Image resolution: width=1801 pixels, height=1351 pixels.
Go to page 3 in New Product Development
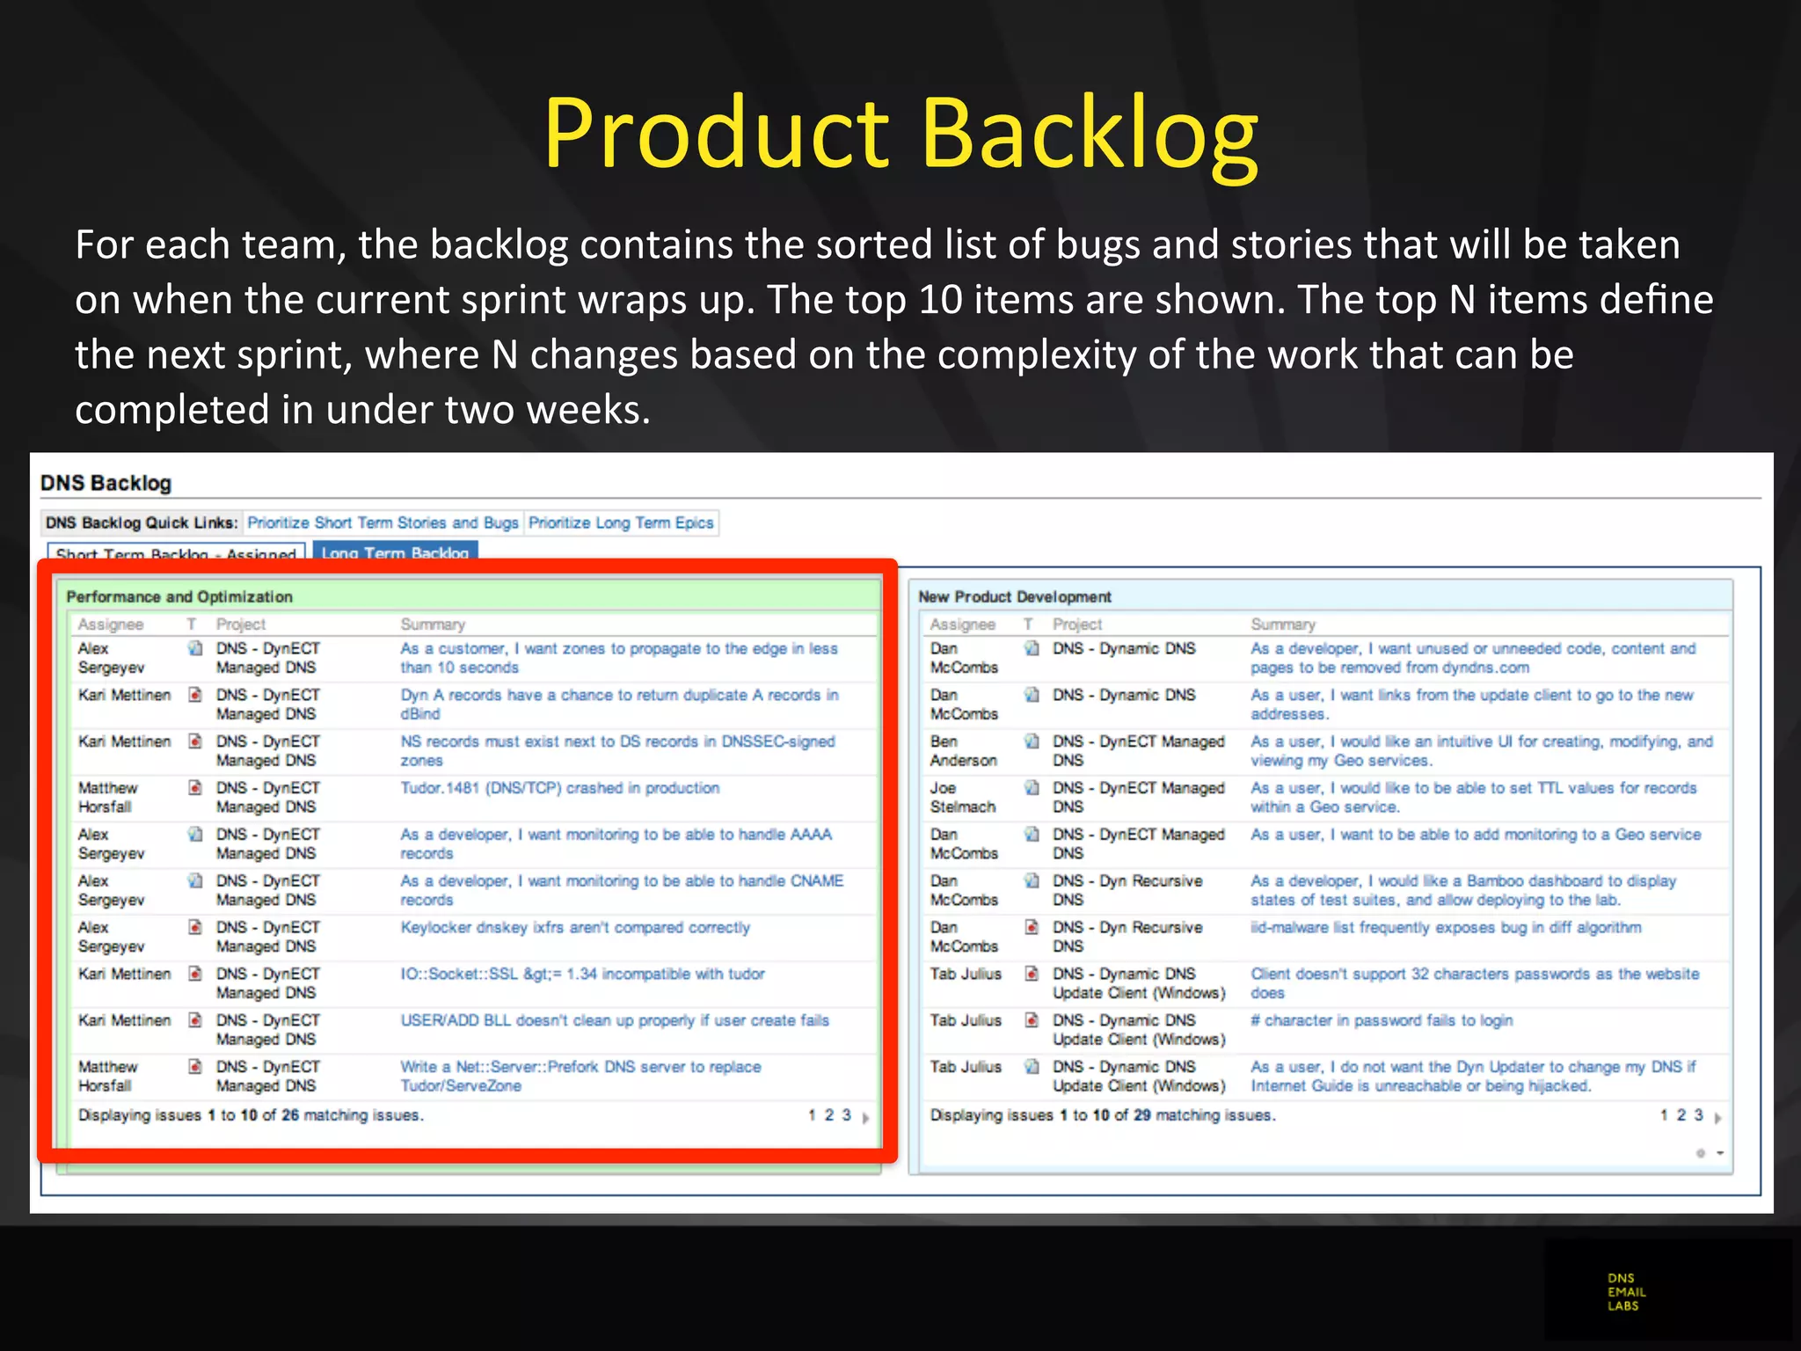coord(1698,1115)
